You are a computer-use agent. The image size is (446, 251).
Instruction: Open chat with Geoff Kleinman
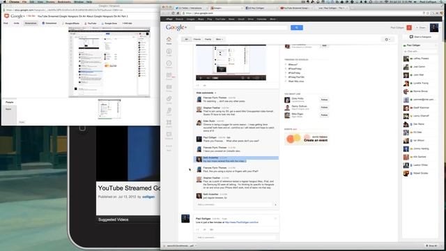pyautogui.click(x=420, y=108)
